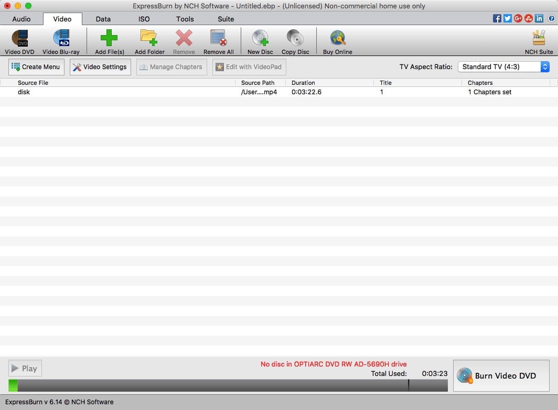Open the Video Settings dialog
The width and height of the screenshot is (558, 410).
click(x=100, y=67)
